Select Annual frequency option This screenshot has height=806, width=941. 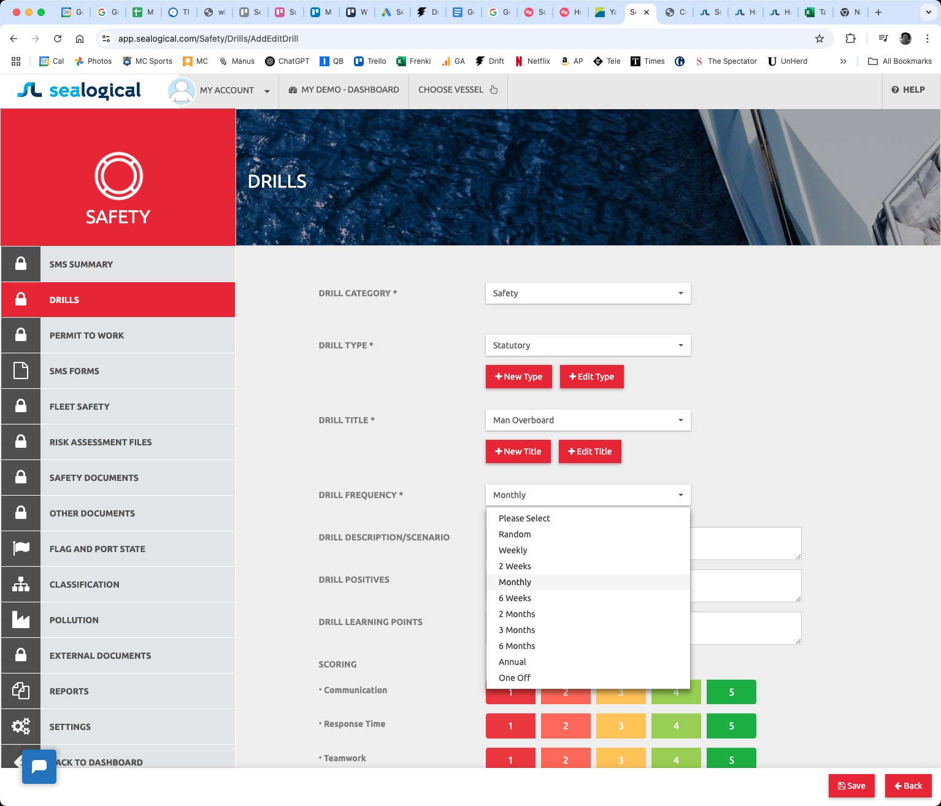[588, 662]
